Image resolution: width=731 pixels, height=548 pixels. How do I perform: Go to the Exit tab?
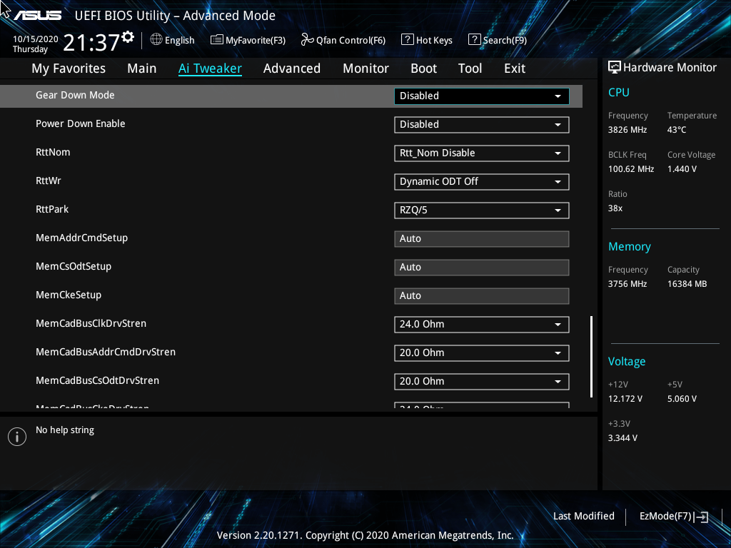pyautogui.click(x=515, y=68)
